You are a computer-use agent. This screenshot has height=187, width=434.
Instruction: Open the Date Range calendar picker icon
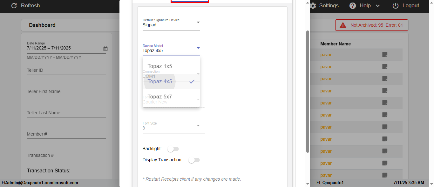click(x=105, y=49)
